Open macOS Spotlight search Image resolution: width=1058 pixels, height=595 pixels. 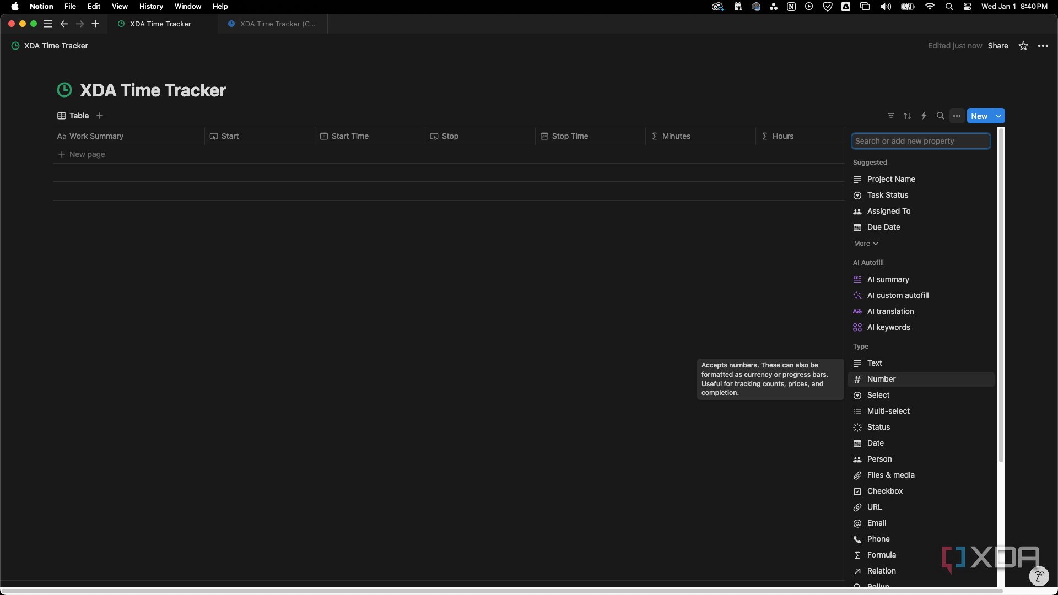pos(949,7)
